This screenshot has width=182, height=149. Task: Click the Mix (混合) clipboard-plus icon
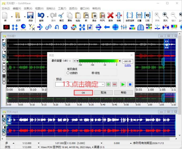coord(94,15)
